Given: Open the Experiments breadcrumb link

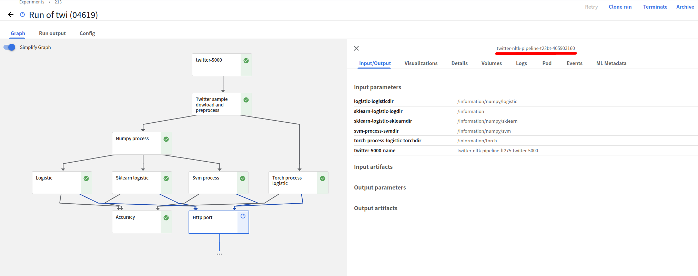Looking at the screenshot, I should click(x=32, y=2).
